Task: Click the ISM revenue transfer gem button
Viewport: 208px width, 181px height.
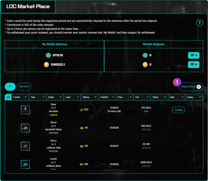Action: tap(193, 55)
